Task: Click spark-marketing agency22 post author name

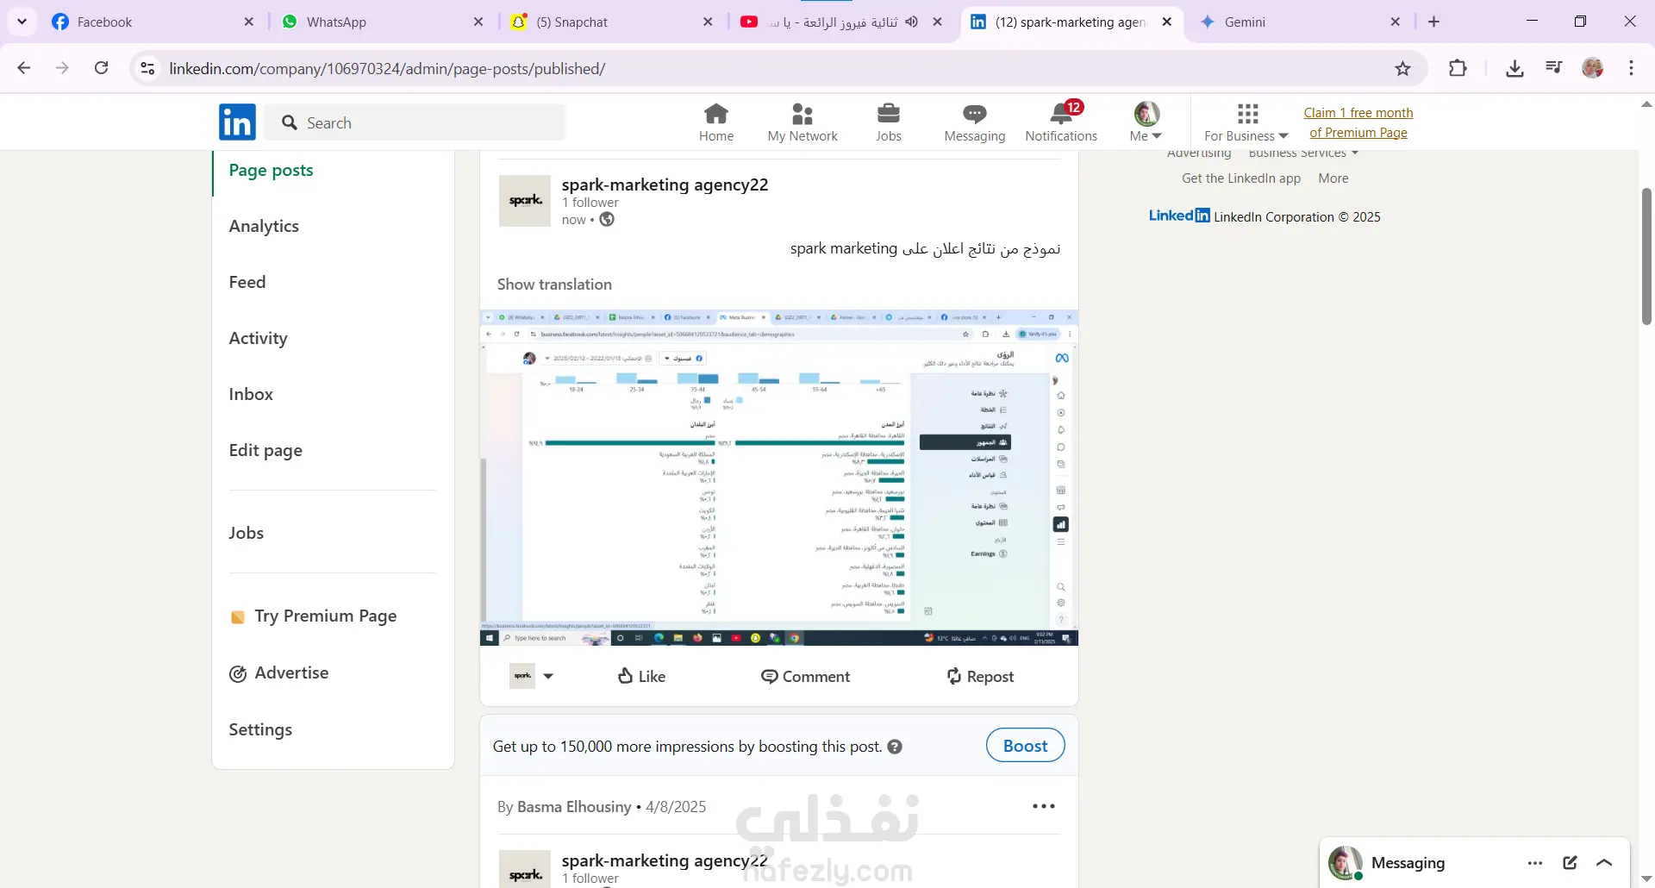Action: pos(665,184)
